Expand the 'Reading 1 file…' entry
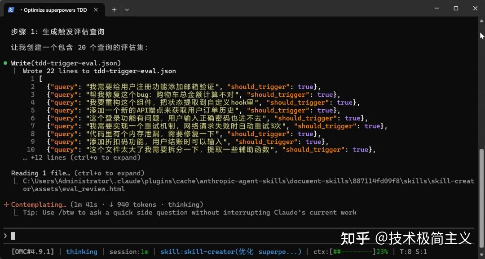The image size is (485, 259). pyautogui.click(x=78, y=173)
